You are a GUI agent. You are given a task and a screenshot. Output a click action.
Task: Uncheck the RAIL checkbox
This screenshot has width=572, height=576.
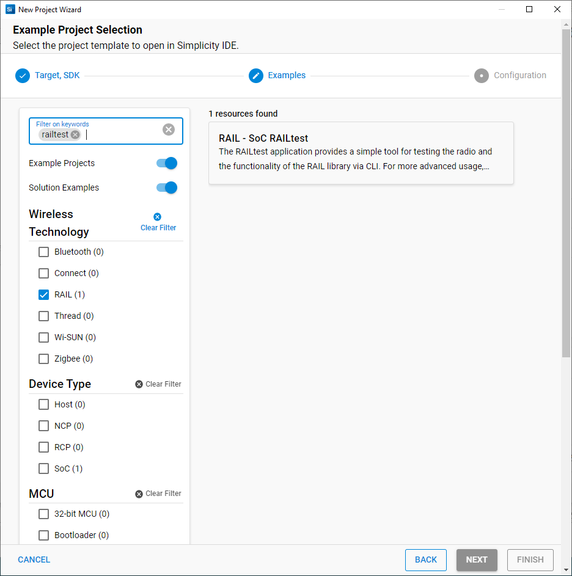click(44, 294)
